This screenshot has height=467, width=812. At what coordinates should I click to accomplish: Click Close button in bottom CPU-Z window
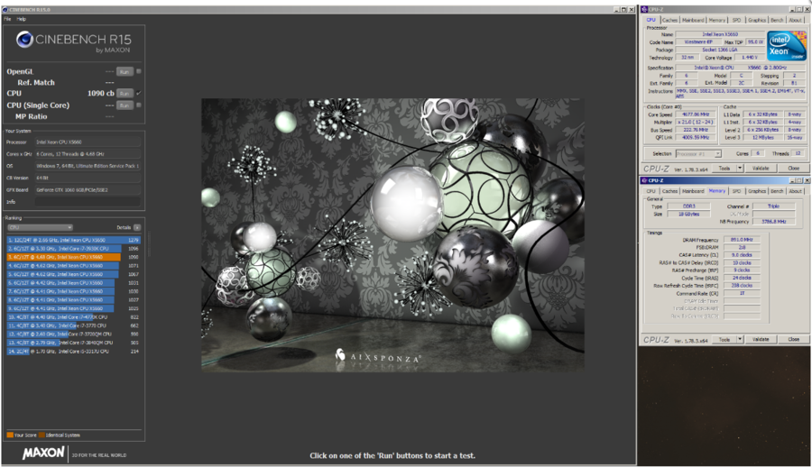793,340
